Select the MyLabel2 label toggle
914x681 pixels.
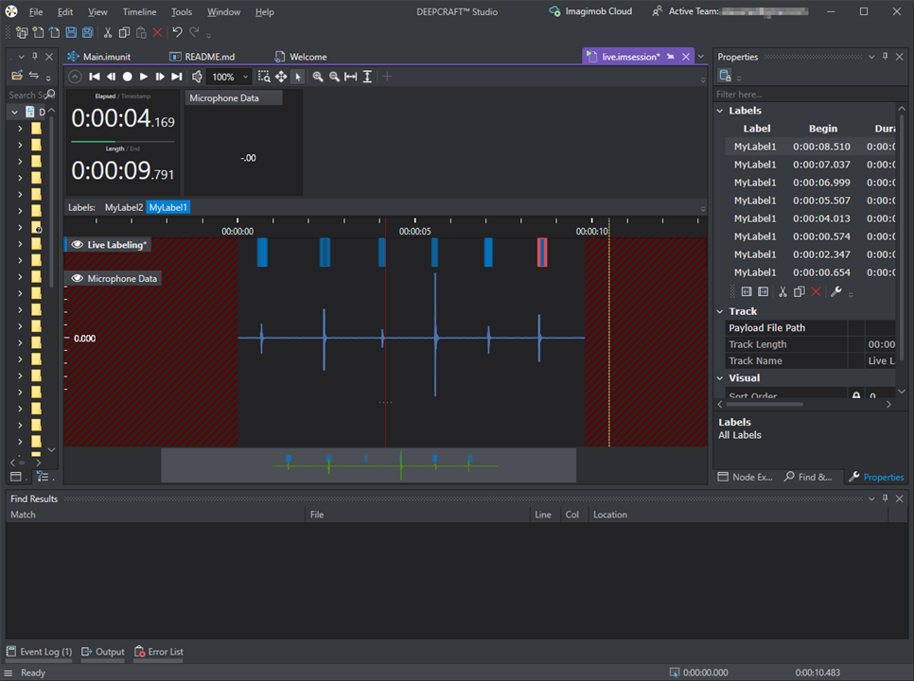coord(124,207)
